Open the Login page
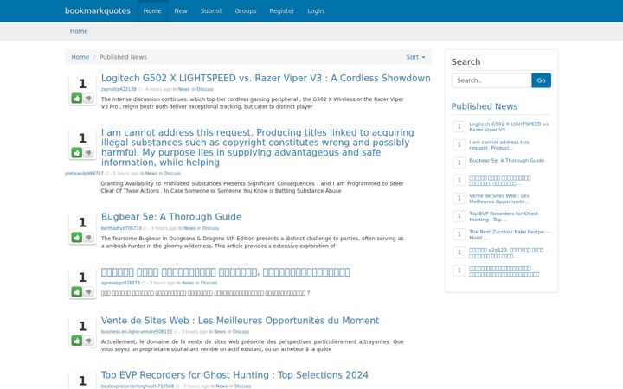 316,10
